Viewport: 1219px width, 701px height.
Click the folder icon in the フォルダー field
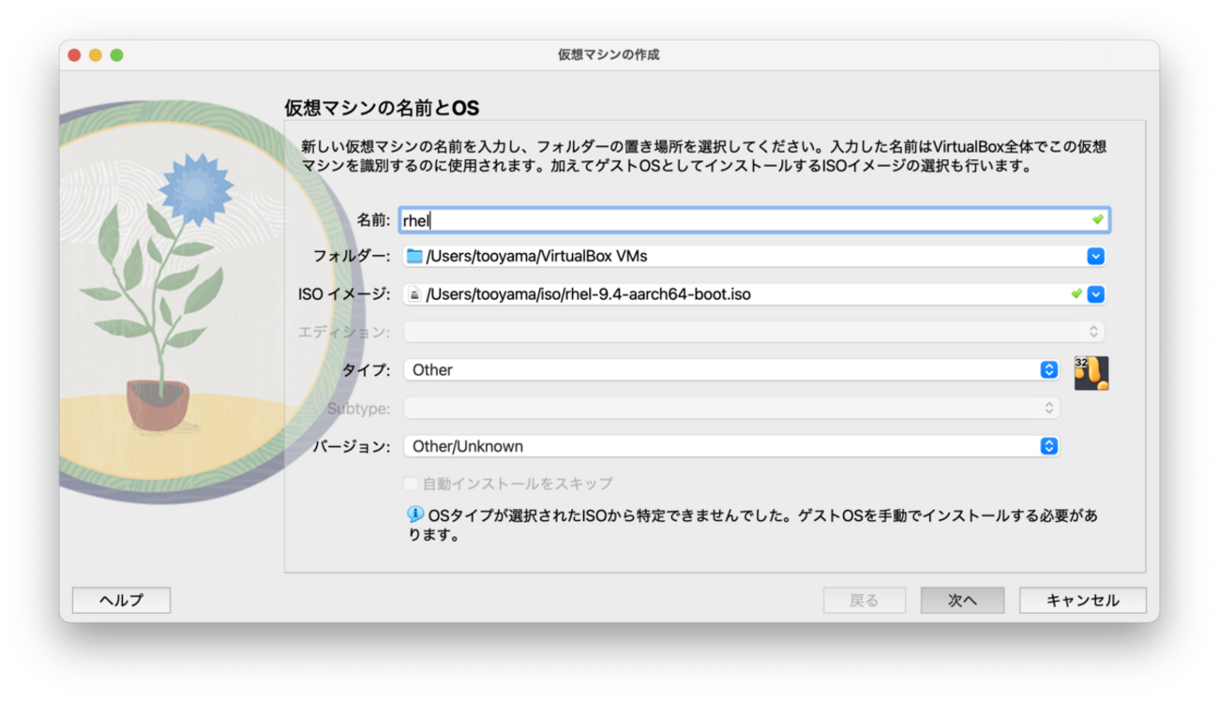click(414, 256)
